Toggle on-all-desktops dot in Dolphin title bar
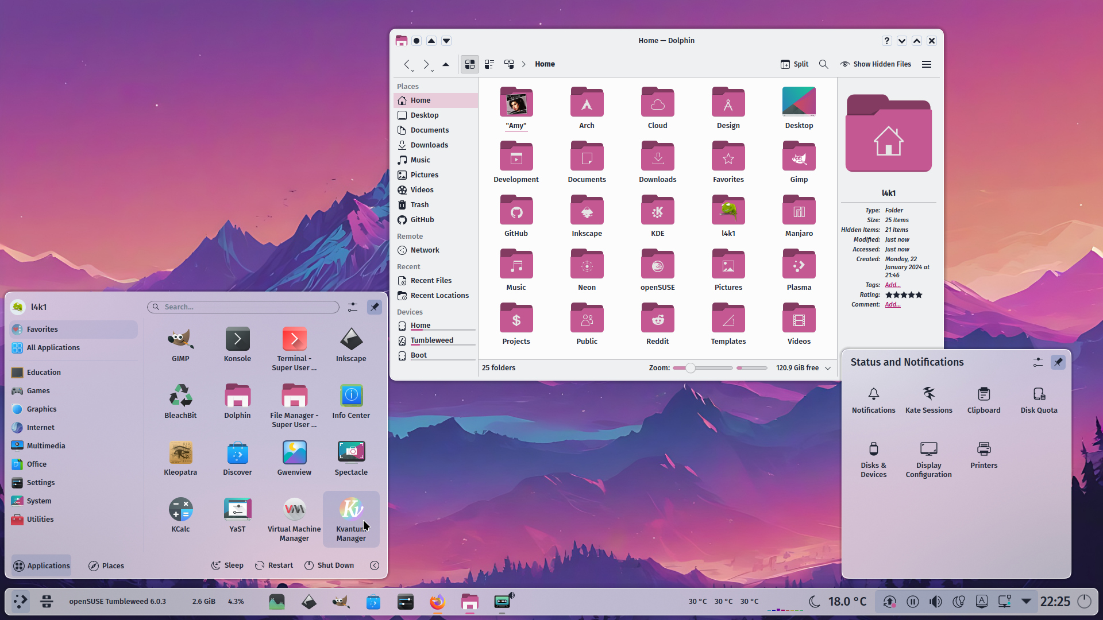Image resolution: width=1103 pixels, height=620 pixels. coord(416,41)
